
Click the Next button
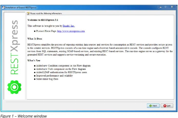[153, 106]
